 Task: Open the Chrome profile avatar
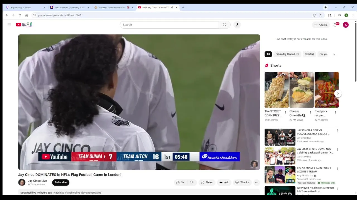click(346, 15)
